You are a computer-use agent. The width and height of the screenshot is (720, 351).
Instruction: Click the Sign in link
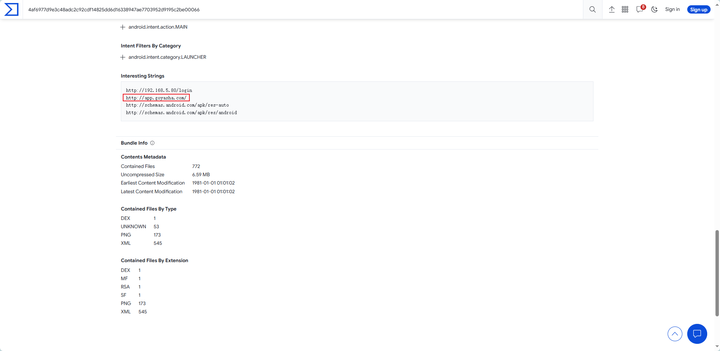pyautogui.click(x=672, y=9)
